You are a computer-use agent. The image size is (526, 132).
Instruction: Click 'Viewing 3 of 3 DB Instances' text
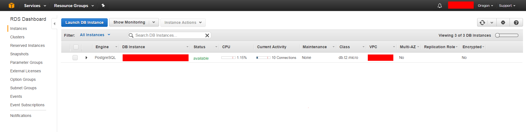(x=465, y=35)
